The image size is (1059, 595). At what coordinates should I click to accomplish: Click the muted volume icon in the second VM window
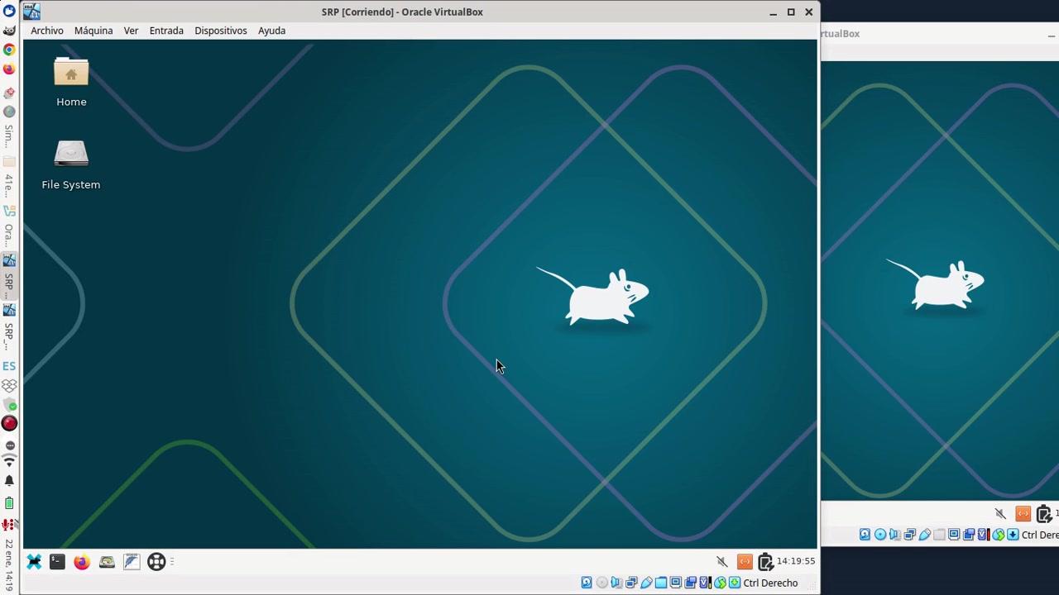[x=1000, y=514]
